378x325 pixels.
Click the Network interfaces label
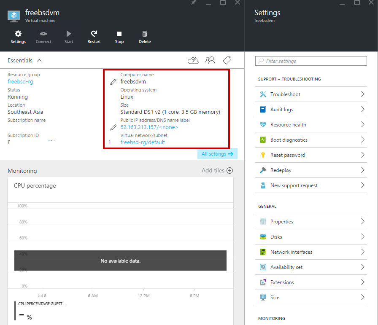[292, 252]
